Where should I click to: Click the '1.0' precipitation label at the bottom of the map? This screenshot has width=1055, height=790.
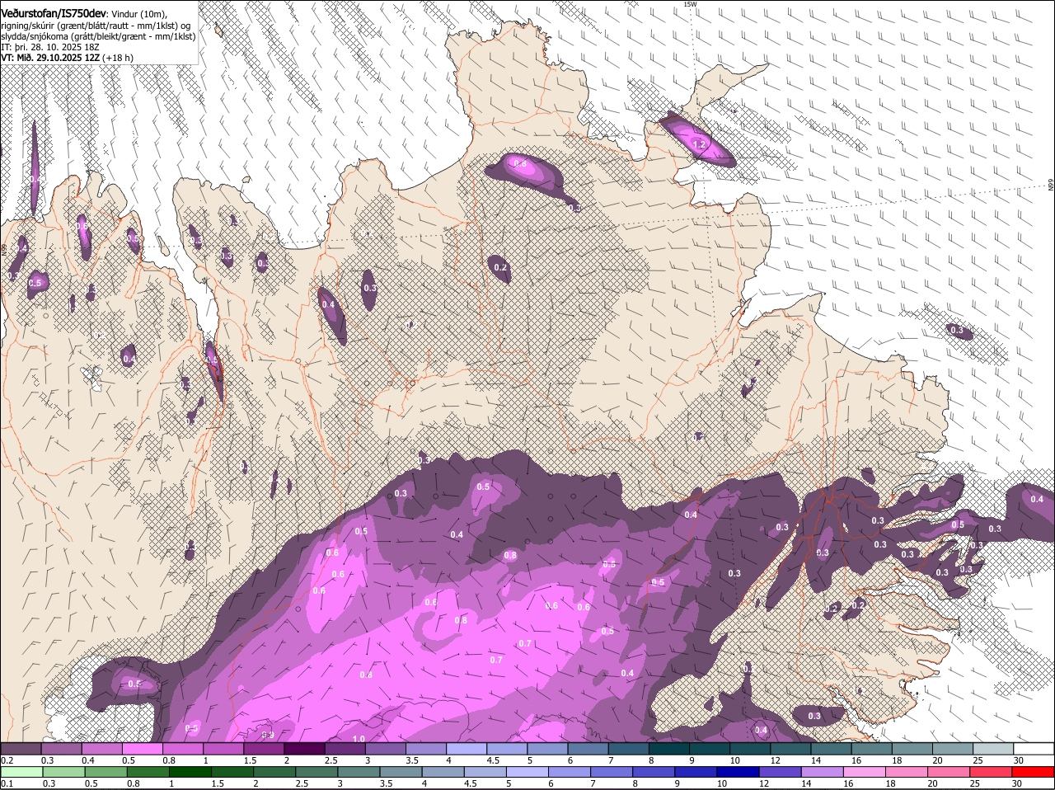[x=359, y=739]
